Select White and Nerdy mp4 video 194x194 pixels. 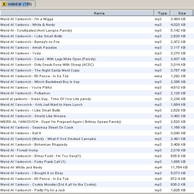[x=97, y=167]
